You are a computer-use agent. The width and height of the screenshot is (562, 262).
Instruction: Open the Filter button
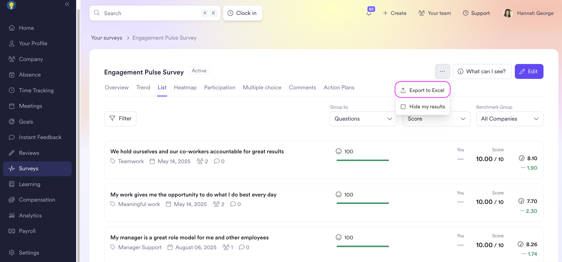pos(120,118)
